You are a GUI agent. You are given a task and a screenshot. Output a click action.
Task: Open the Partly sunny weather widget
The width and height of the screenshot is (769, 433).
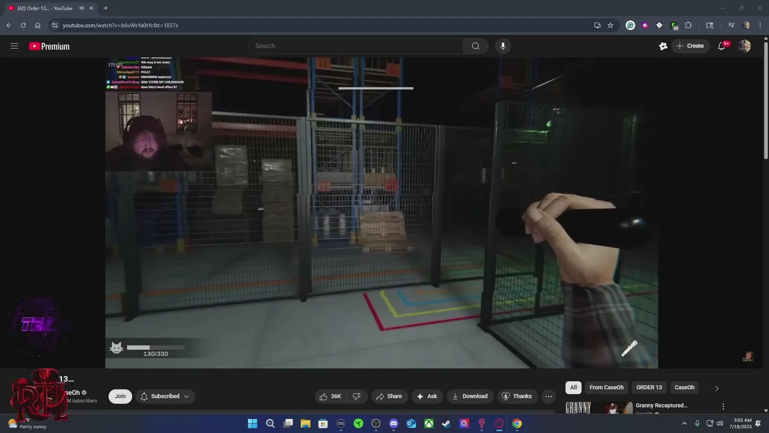(x=27, y=423)
